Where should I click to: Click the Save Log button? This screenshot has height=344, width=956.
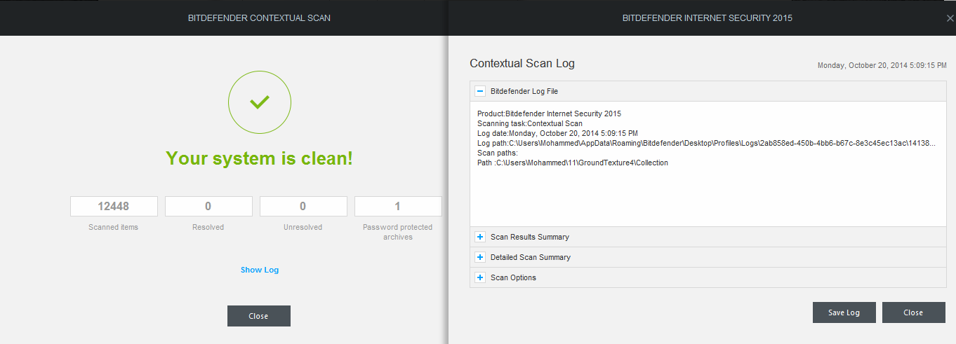[844, 312]
